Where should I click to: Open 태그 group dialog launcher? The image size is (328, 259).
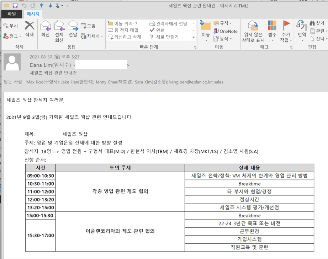(x=291, y=47)
